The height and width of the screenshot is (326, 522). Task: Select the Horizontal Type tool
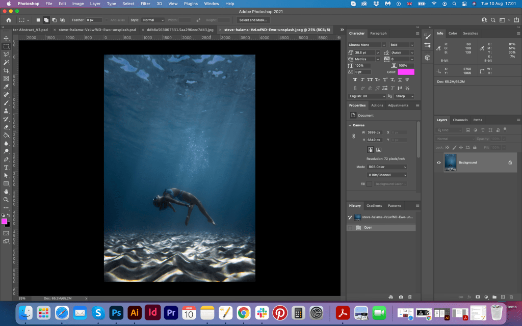tap(6, 167)
